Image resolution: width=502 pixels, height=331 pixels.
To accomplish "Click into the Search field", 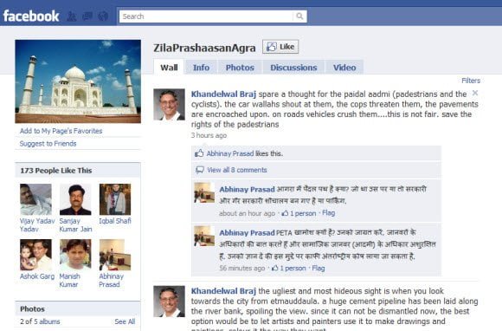I will 206,16.
